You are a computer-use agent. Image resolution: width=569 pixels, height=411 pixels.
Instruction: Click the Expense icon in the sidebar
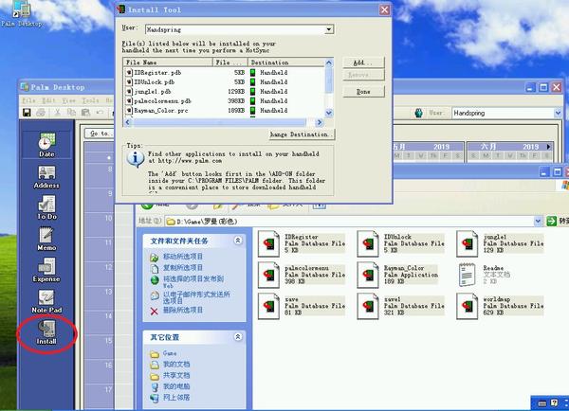[x=46, y=268]
